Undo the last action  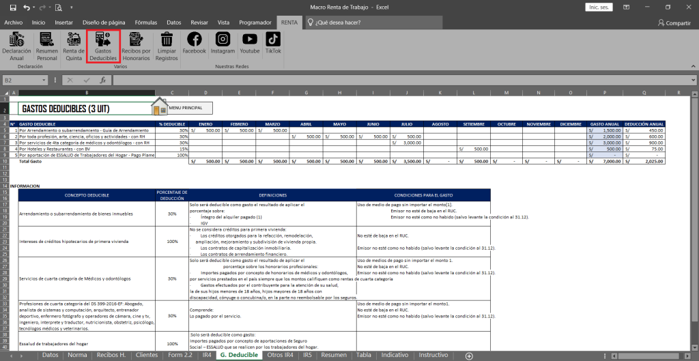27,8
